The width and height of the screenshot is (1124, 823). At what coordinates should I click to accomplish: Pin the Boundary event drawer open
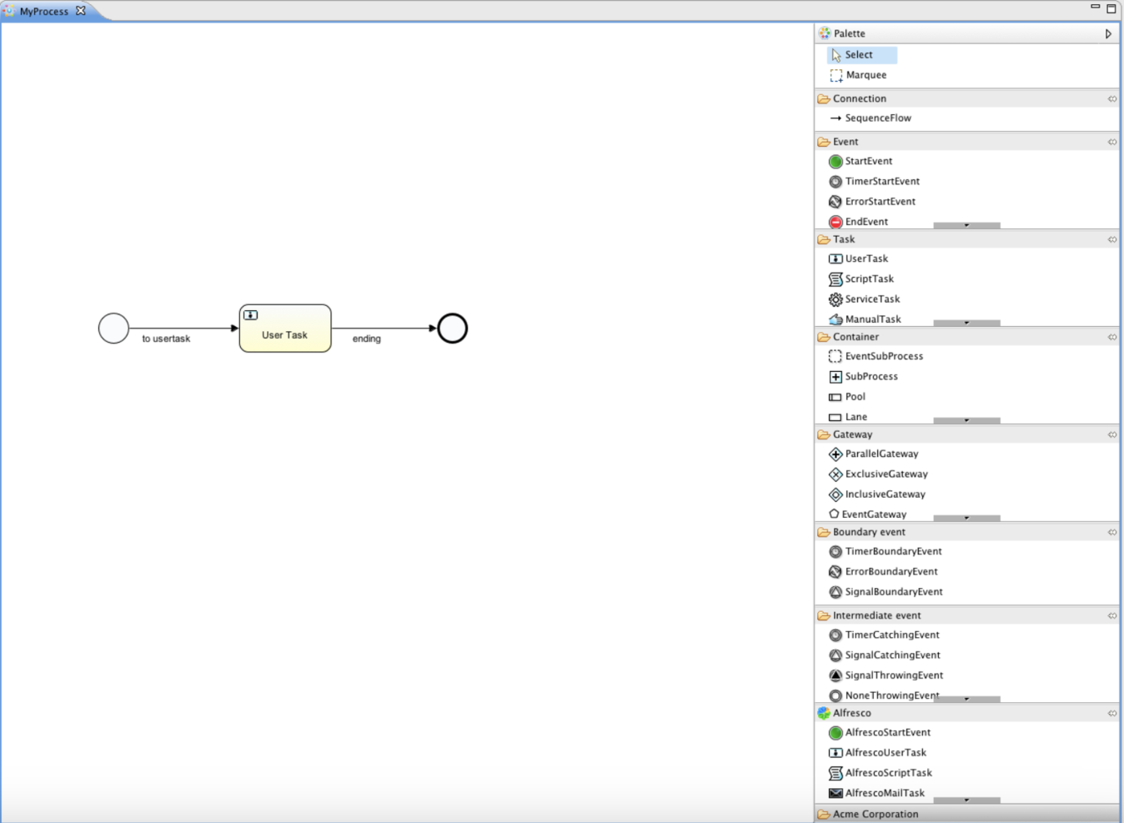pos(1111,532)
